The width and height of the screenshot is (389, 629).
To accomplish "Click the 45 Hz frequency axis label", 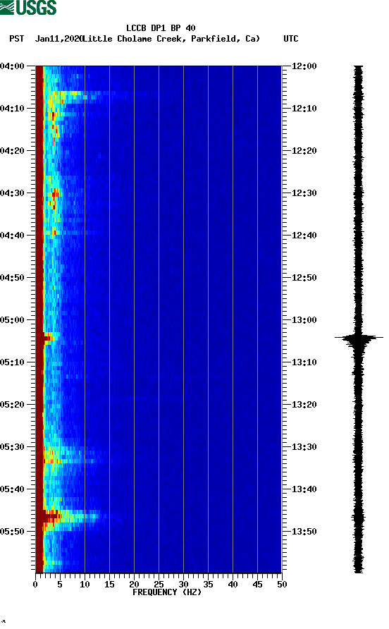I will pyautogui.click(x=257, y=585).
